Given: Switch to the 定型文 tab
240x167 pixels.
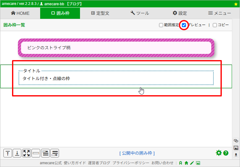Looking at the screenshot, I should pyautogui.click(x=100, y=13).
